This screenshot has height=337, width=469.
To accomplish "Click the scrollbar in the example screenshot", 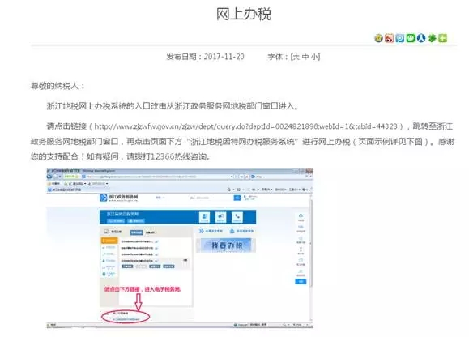I will coord(311,242).
